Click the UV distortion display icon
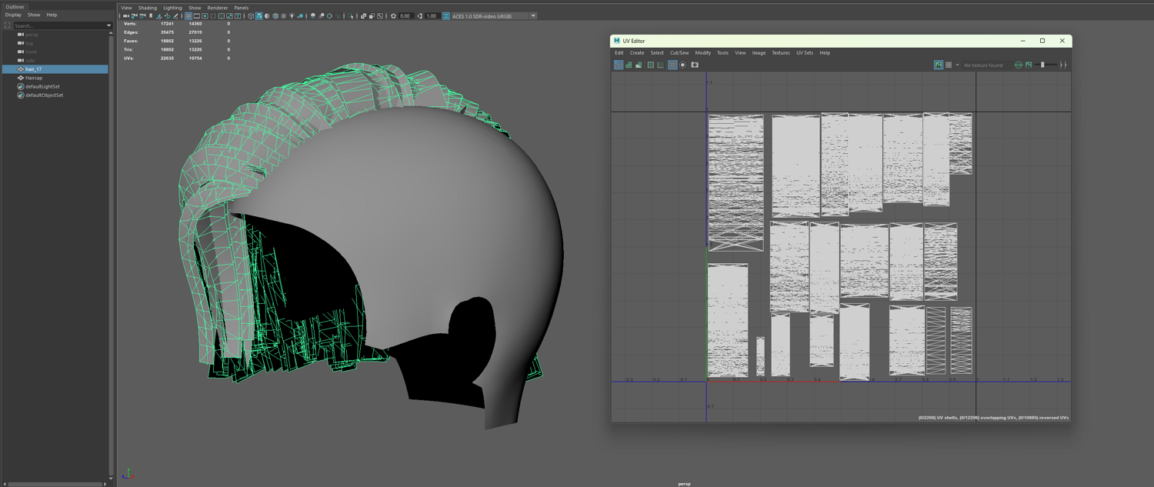The width and height of the screenshot is (1154, 487). tap(639, 65)
